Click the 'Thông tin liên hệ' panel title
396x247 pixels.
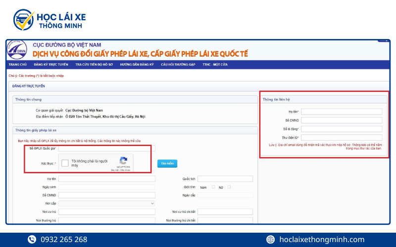pyautogui.click(x=276, y=100)
